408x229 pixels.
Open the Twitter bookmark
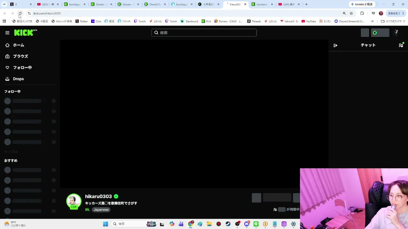pos(82,21)
